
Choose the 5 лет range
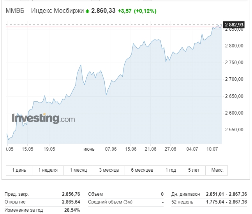click(x=194, y=170)
